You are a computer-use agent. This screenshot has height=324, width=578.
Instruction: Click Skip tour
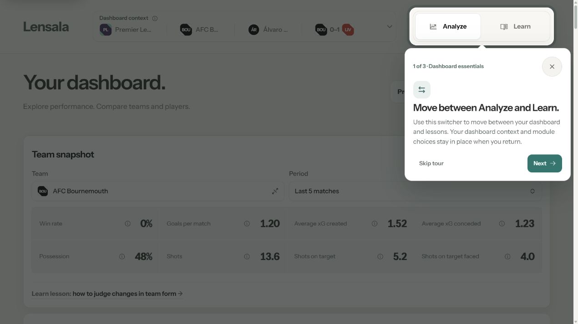pos(431,163)
